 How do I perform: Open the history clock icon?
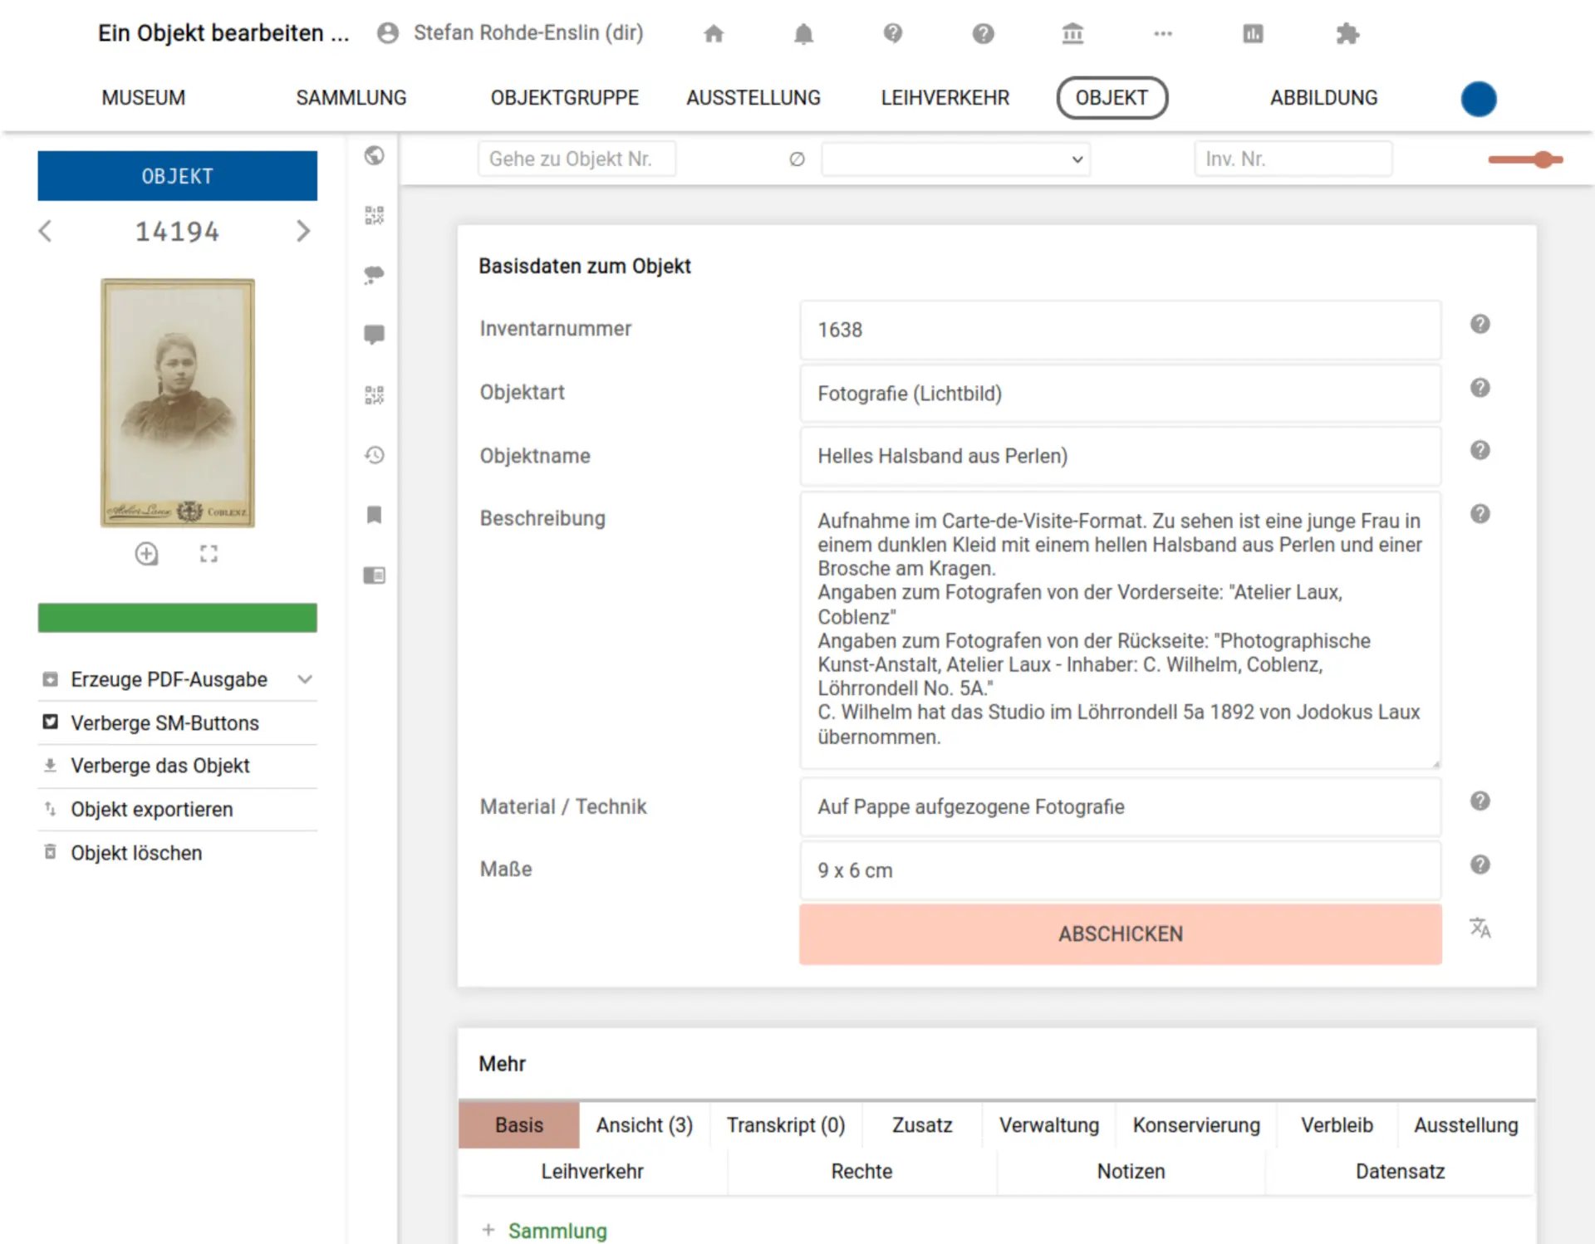click(x=374, y=454)
